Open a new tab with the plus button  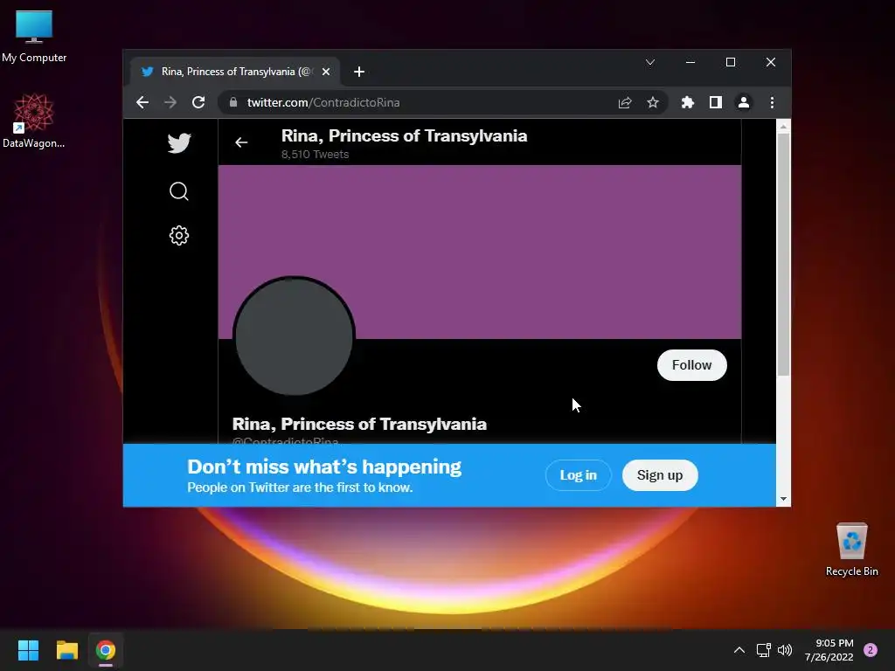(359, 72)
